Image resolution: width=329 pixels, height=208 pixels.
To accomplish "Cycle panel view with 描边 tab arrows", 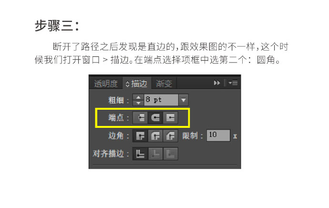I will [127, 84].
